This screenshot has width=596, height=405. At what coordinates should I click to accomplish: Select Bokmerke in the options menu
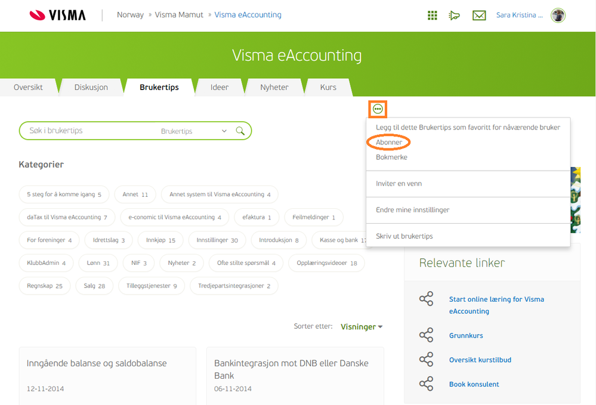pos(391,157)
